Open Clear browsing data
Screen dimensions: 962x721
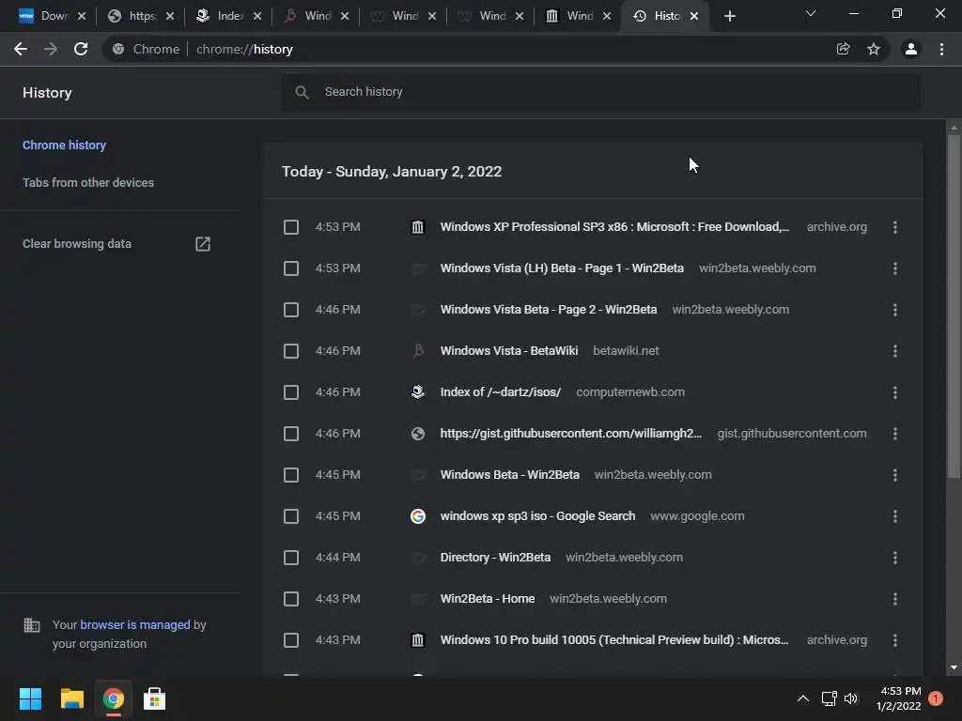coord(77,244)
